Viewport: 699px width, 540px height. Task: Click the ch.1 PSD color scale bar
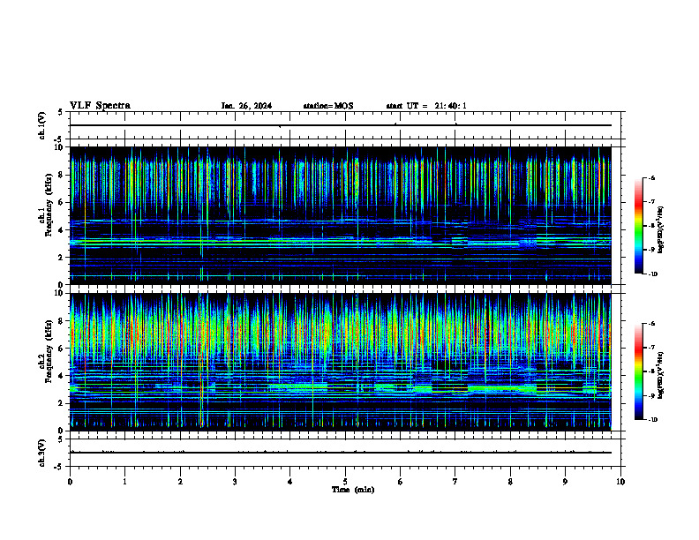[639, 226]
